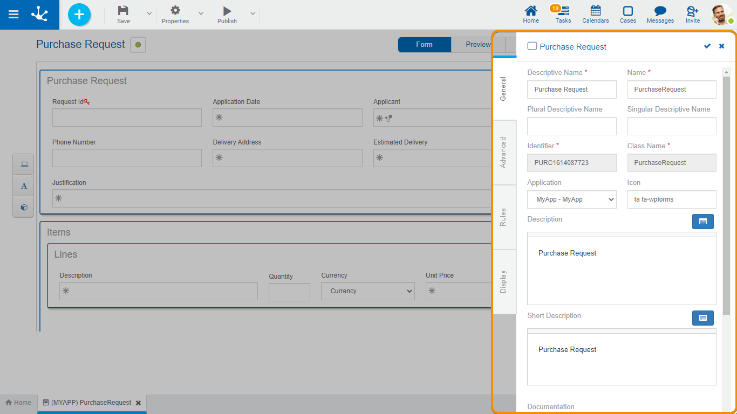This screenshot has height=414, width=737.
Task: Confirm properties with the checkmark icon
Action: point(707,46)
